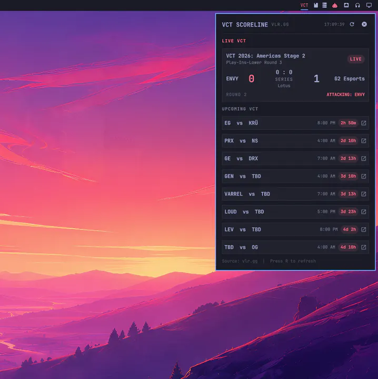
Task: Click the '8:00 PM' time on EG row
Action: [x=326, y=123]
